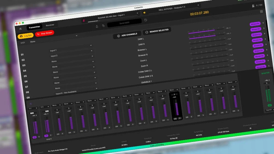The height and width of the screenshot is (154, 274).
Task: Toggle Stream On for the DAW R row
Action: pyautogui.click(x=256, y=29)
